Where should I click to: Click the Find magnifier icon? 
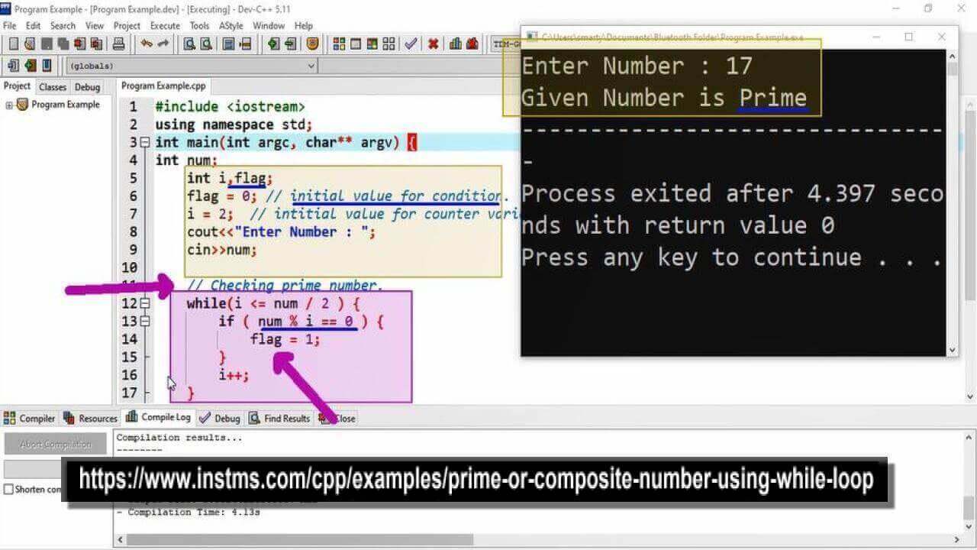click(x=189, y=44)
